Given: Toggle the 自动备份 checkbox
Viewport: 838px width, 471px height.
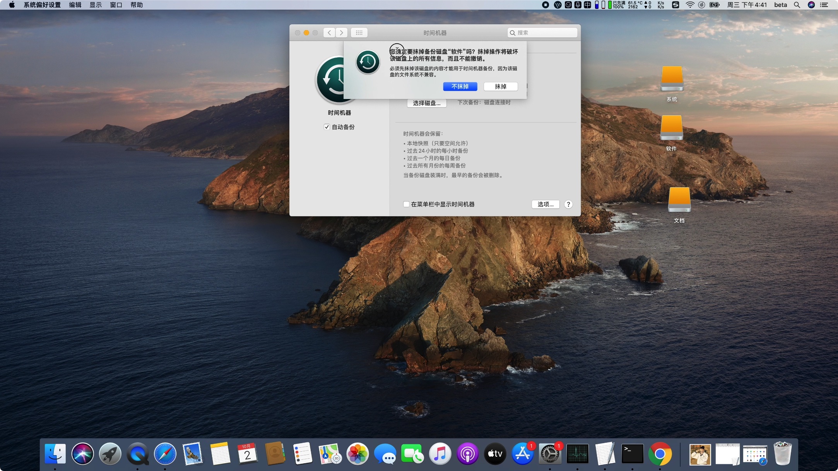Looking at the screenshot, I should [327, 127].
